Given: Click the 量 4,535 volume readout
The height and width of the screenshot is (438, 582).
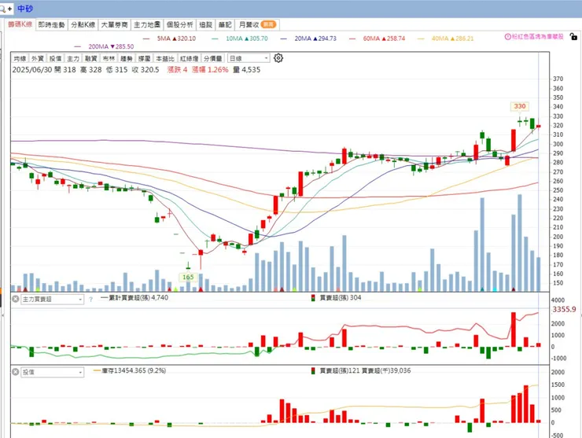Looking at the screenshot, I should (247, 69).
